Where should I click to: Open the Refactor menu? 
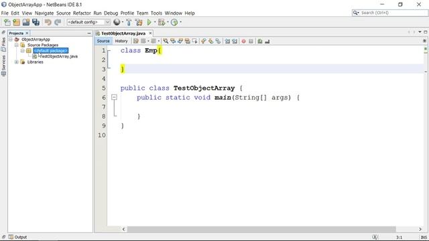[82, 13]
